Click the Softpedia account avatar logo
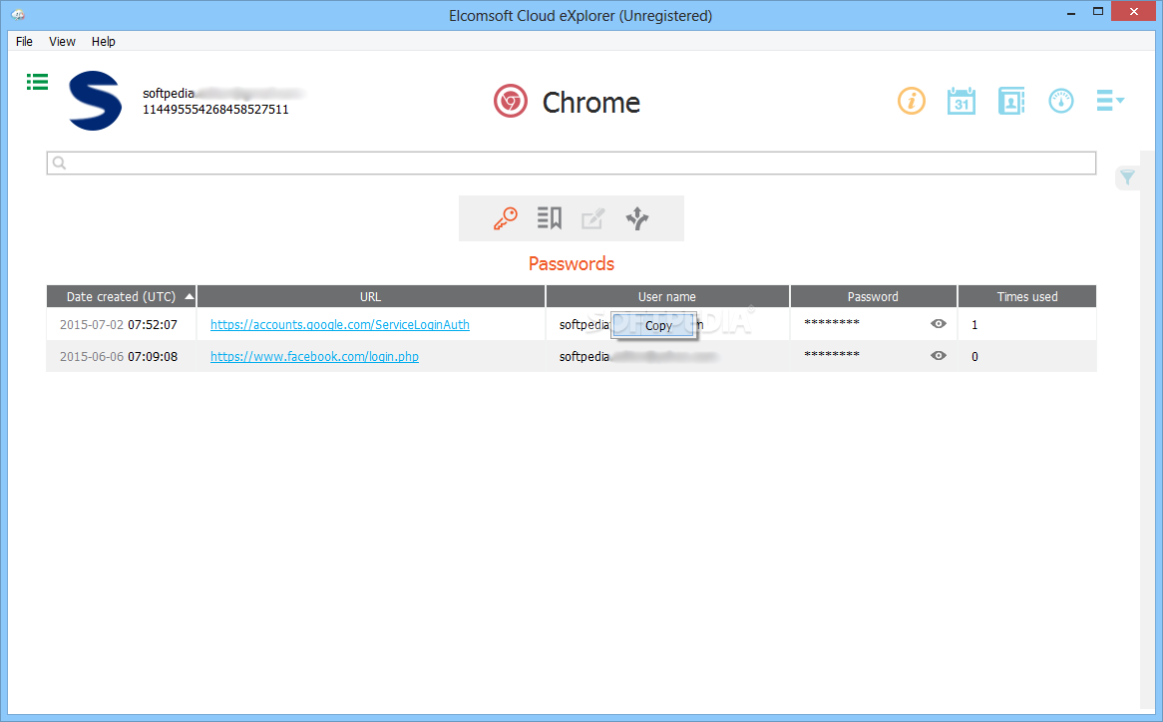1163x722 pixels. coord(96,101)
